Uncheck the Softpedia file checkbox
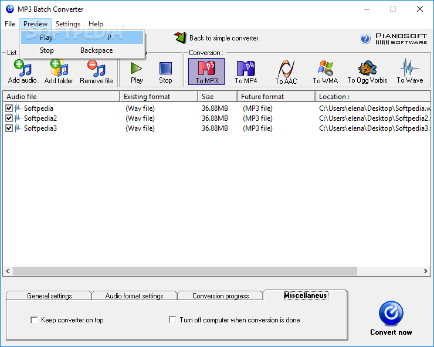The height and width of the screenshot is (347, 434). (9, 108)
